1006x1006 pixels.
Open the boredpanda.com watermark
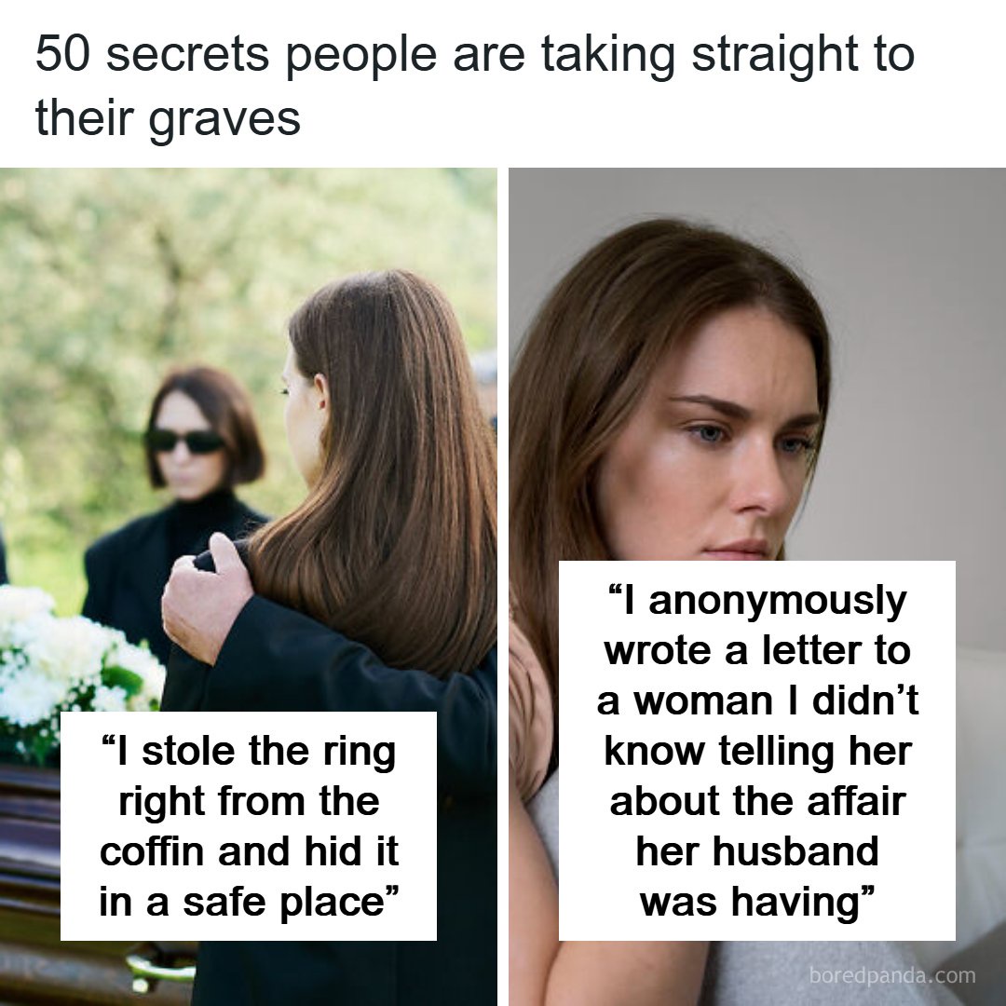click(x=891, y=975)
